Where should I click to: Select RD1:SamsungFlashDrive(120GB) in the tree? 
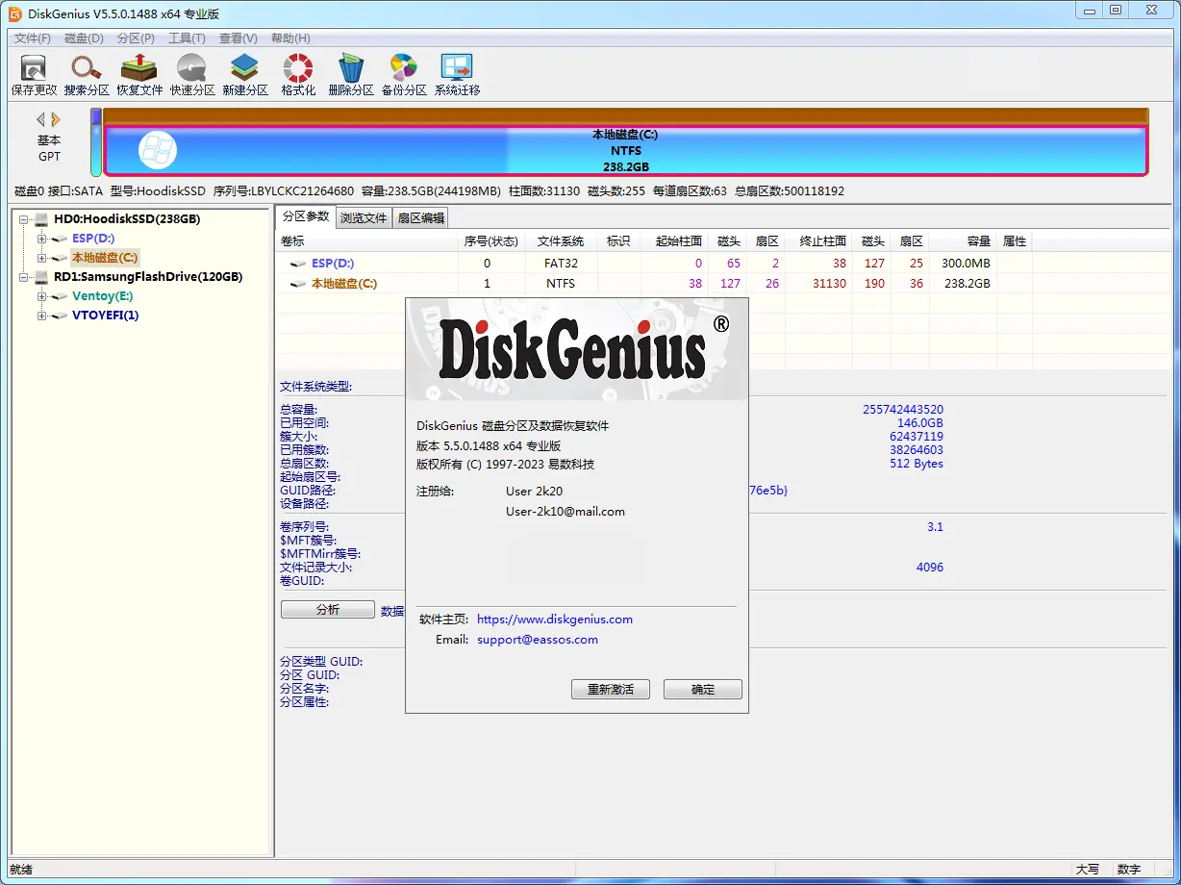[x=148, y=277]
